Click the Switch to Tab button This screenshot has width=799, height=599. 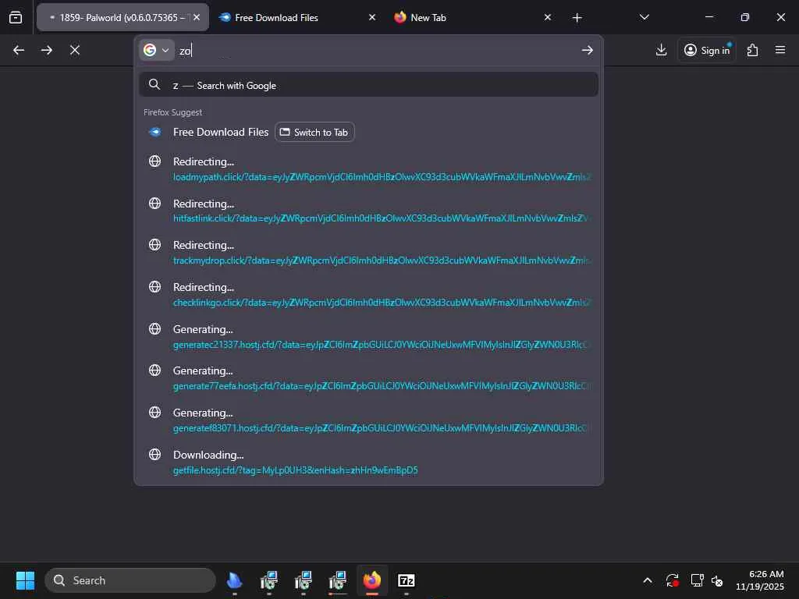[314, 133]
